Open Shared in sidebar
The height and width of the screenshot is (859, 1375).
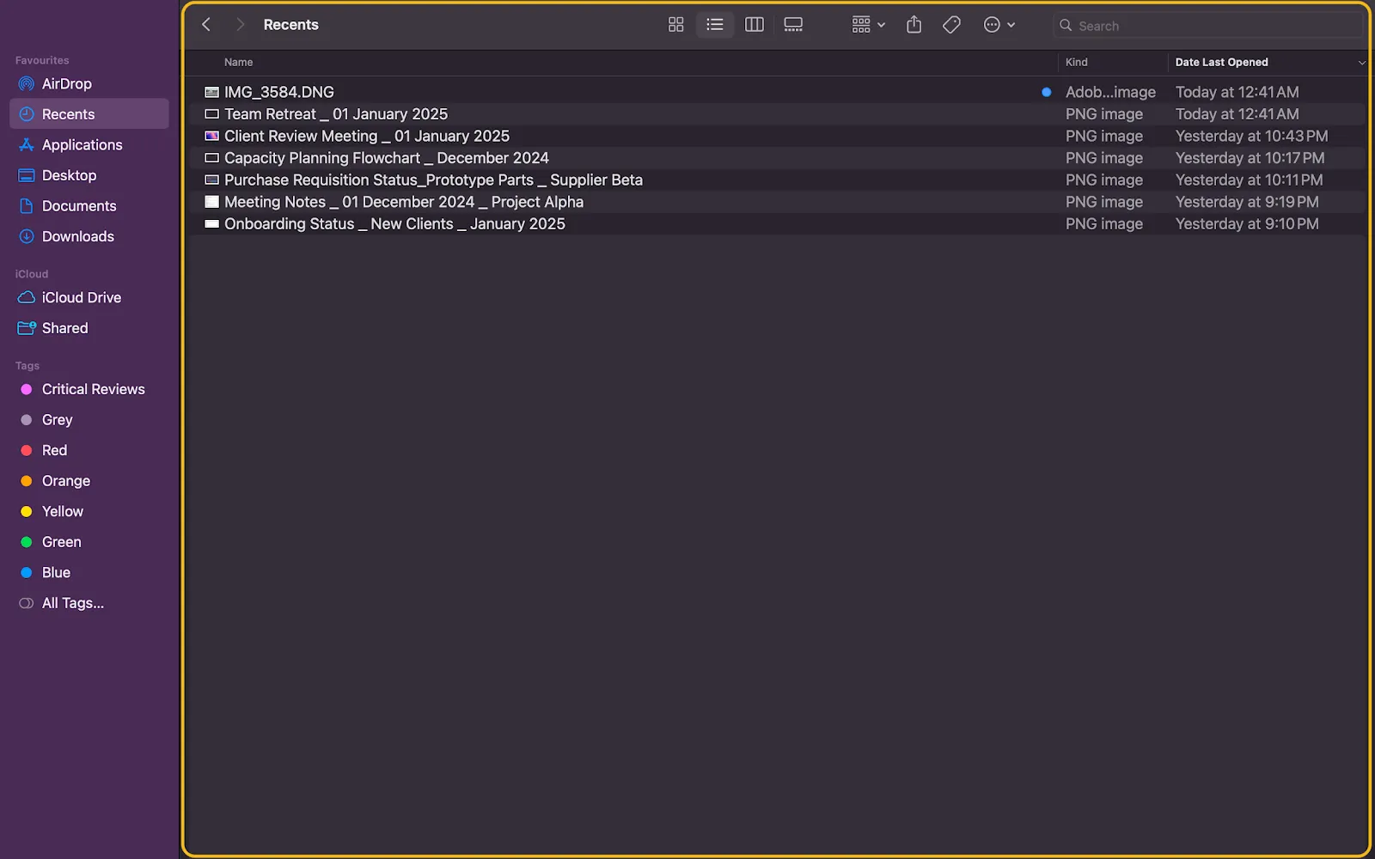coord(89,328)
